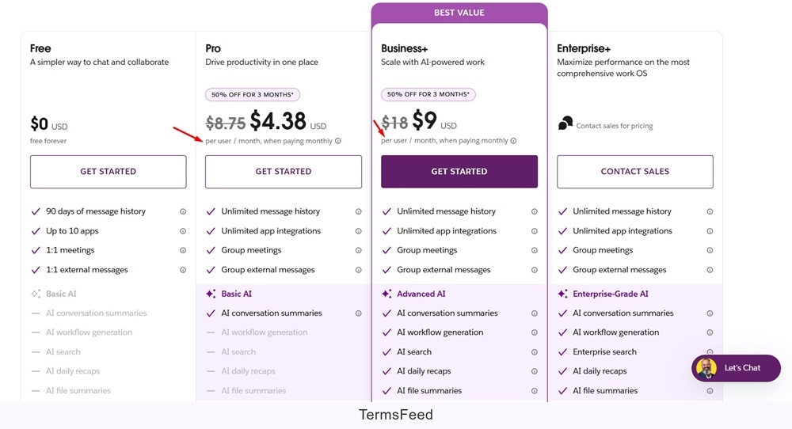Click the Business+ 50% off for 3 months badge
The width and height of the screenshot is (792, 429).
pos(428,94)
